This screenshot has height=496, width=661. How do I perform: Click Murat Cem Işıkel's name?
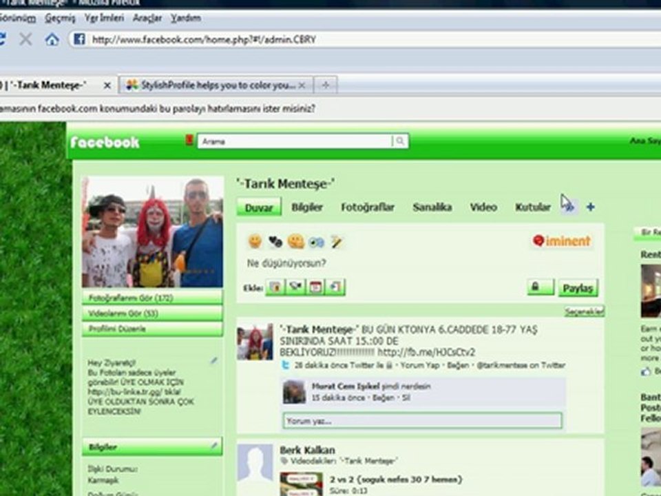click(345, 386)
